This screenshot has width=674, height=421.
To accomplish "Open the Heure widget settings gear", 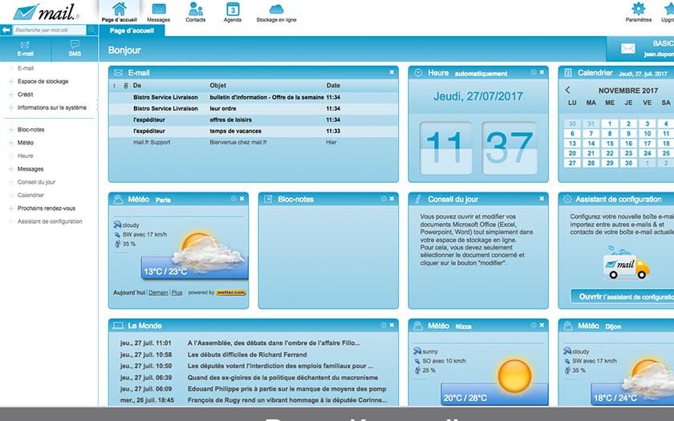I will [534, 72].
